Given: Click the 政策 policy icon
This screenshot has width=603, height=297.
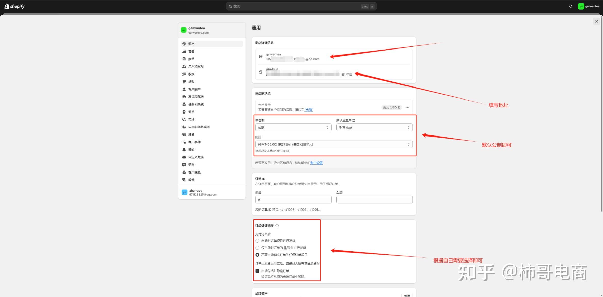Looking at the screenshot, I should tap(184, 180).
